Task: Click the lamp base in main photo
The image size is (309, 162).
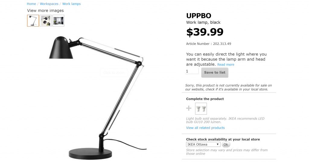Action: (x=90, y=154)
